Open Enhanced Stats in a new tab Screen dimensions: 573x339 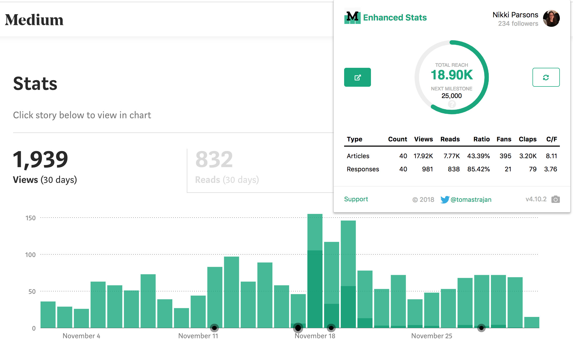[357, 77]
